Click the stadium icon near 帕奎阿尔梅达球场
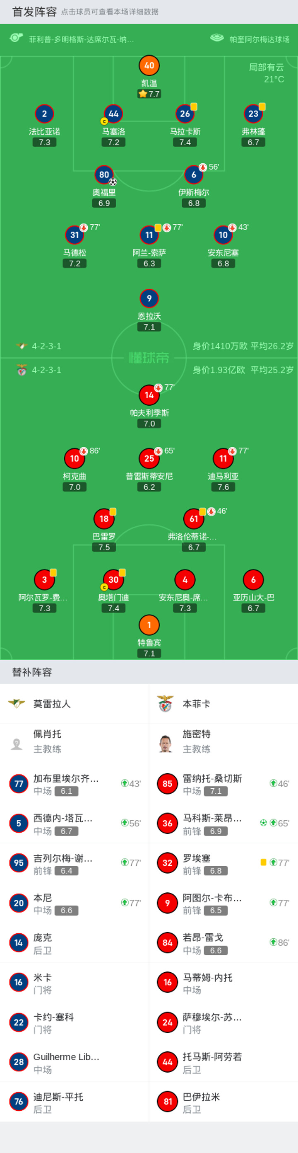The height and width of the screenshot is (1153, 298). coord(217,38)
